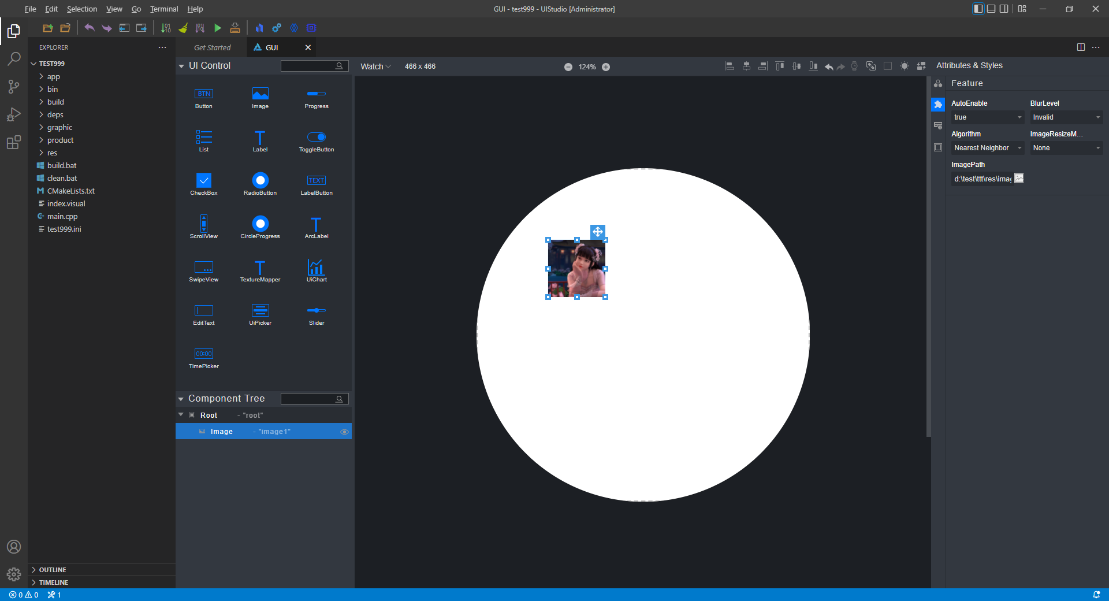Open the Extensions view in activity bar
Screen dimensions: 1109x601
14,142
